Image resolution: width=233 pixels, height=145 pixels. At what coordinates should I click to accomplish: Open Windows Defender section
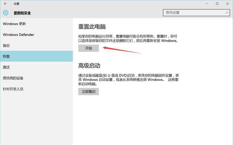(x=36, y=34)
